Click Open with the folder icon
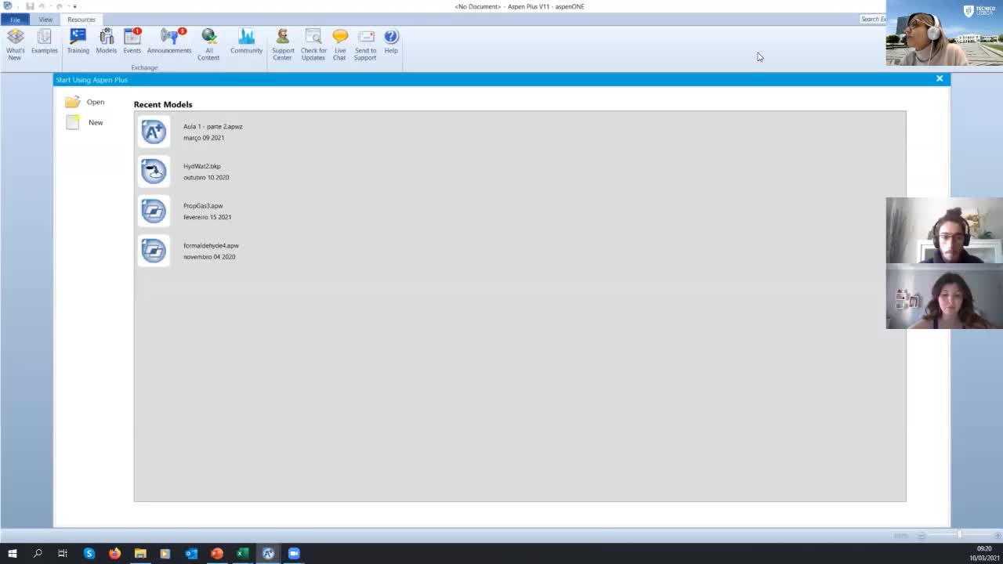This screenshot has width=1003, height=564. coord(85,102)
